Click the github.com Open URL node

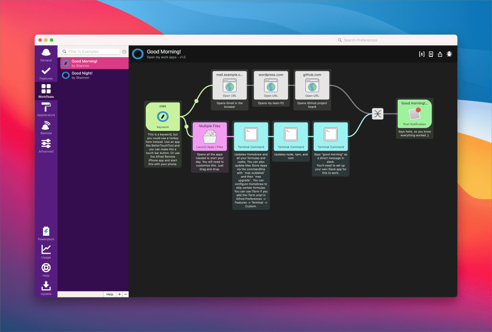coord(312,84)
